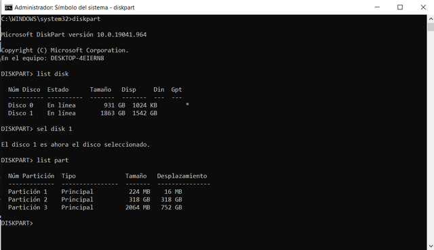Click the '1024 KB' available value
Viewport: 434px width, 250px height.
[144, 105]
